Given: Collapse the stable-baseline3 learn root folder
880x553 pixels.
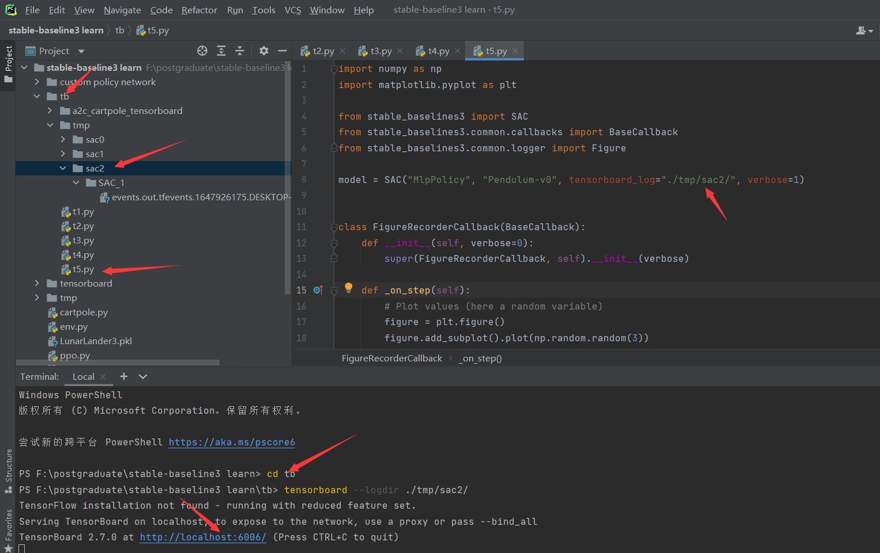Looking at the screenshot, I should (x=24, y=67).
